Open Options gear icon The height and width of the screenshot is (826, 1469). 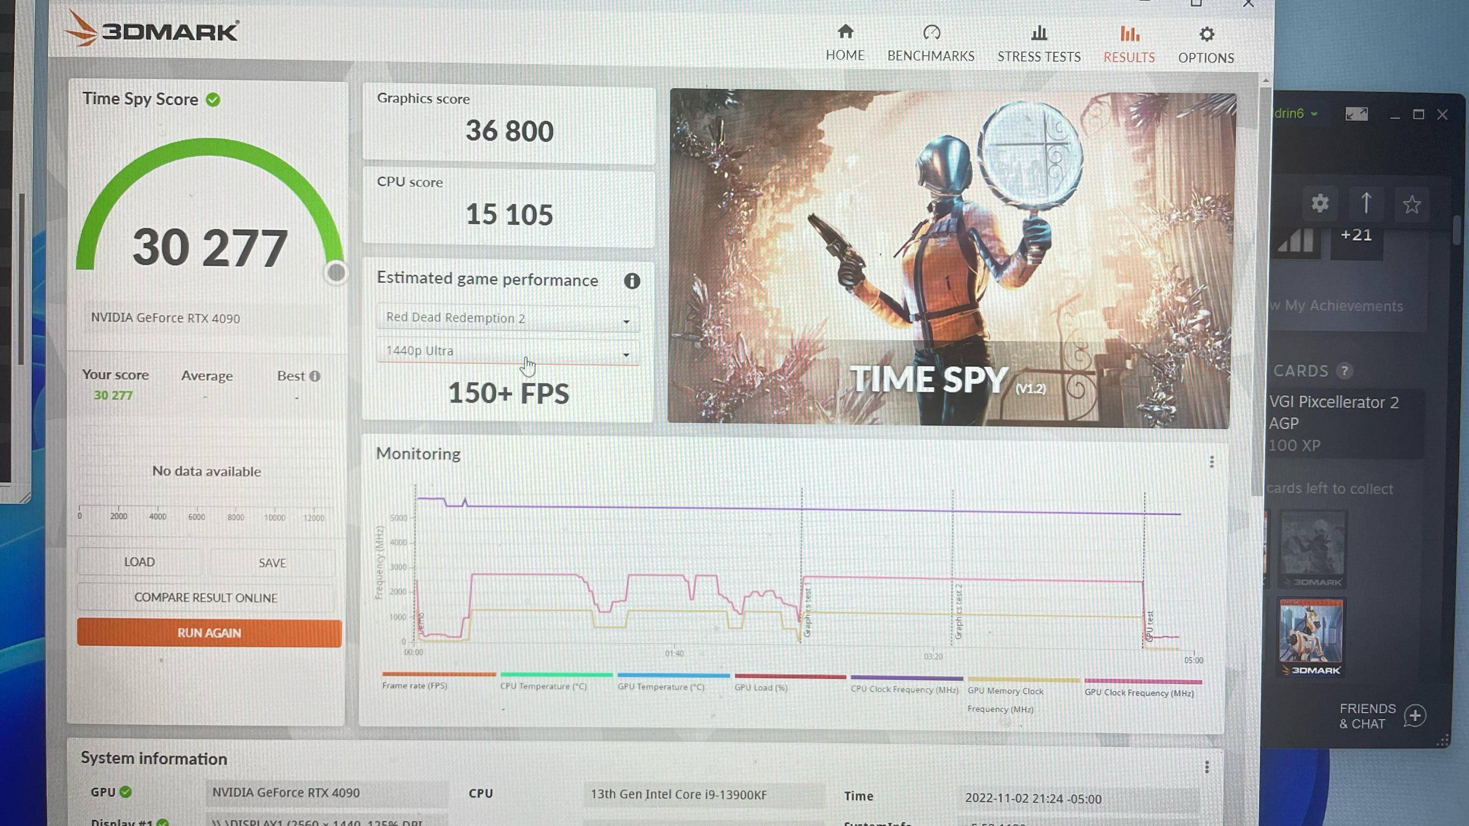(1206, 34)
